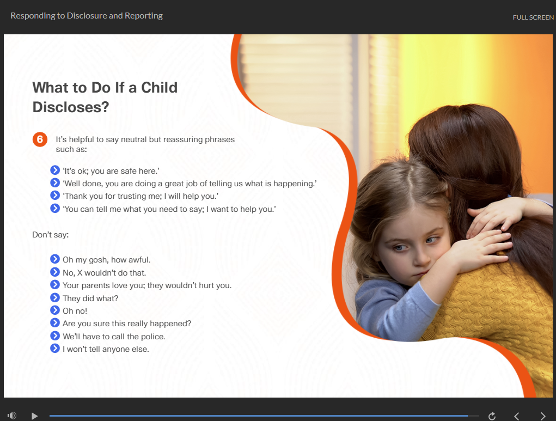Click the text We'll have to call the police.
The image size is (556, 421).
(x=114, y=337)
